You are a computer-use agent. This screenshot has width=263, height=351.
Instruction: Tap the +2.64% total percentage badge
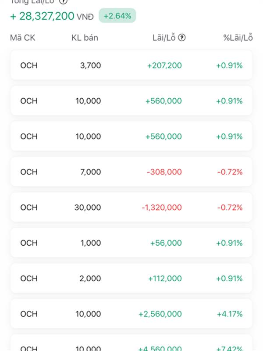click(x=117, y=16)
